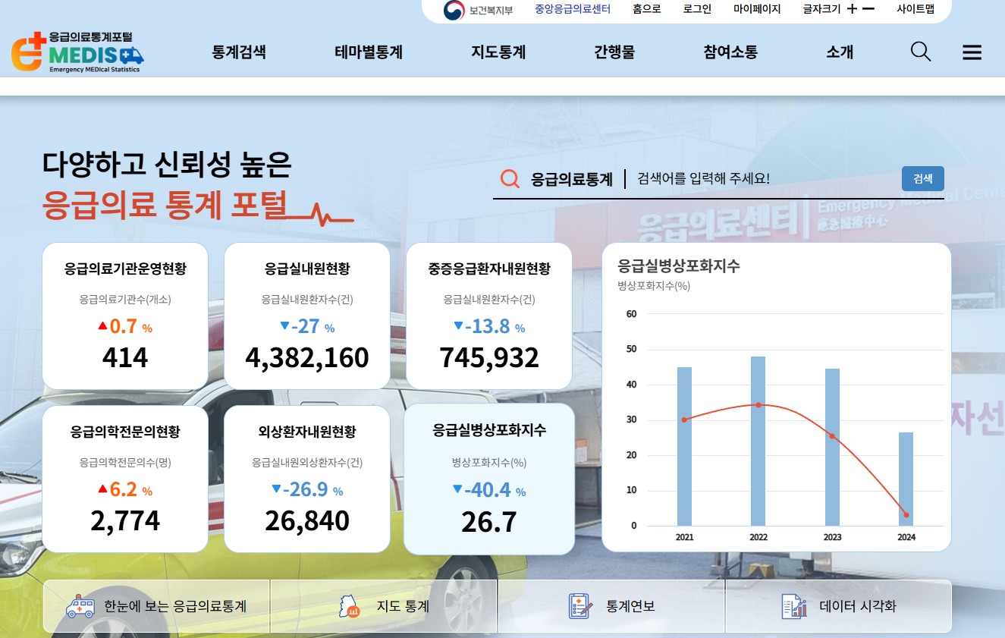Open the 지도통계 menu

tap(498, 52)
